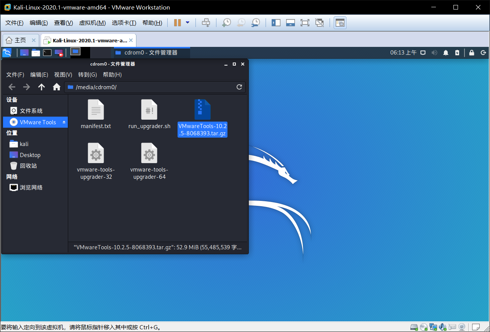Click the hard disk device icon in VMware status bar
Image resolution: width=490 pixels, height=332 pixels.
click(414, 327)
